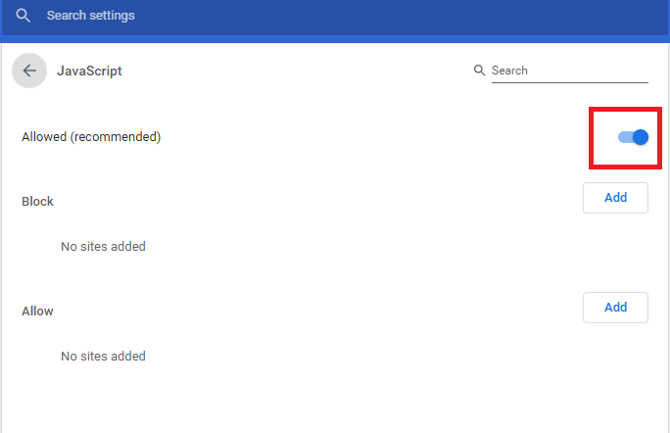Click the back arrow next to JavaScript

point(29,71)
